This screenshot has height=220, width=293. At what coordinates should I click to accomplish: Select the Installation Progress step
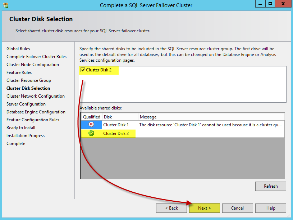26,136
